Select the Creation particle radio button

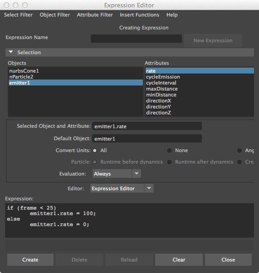(x=240, y=162)
